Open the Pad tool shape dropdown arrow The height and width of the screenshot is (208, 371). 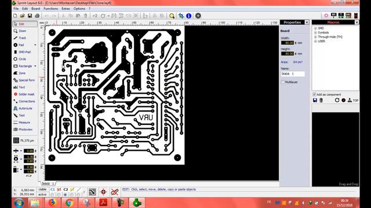(35, 45)
